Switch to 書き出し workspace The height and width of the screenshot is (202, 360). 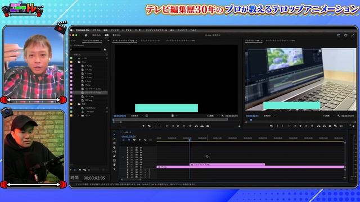tap(116, 35)
